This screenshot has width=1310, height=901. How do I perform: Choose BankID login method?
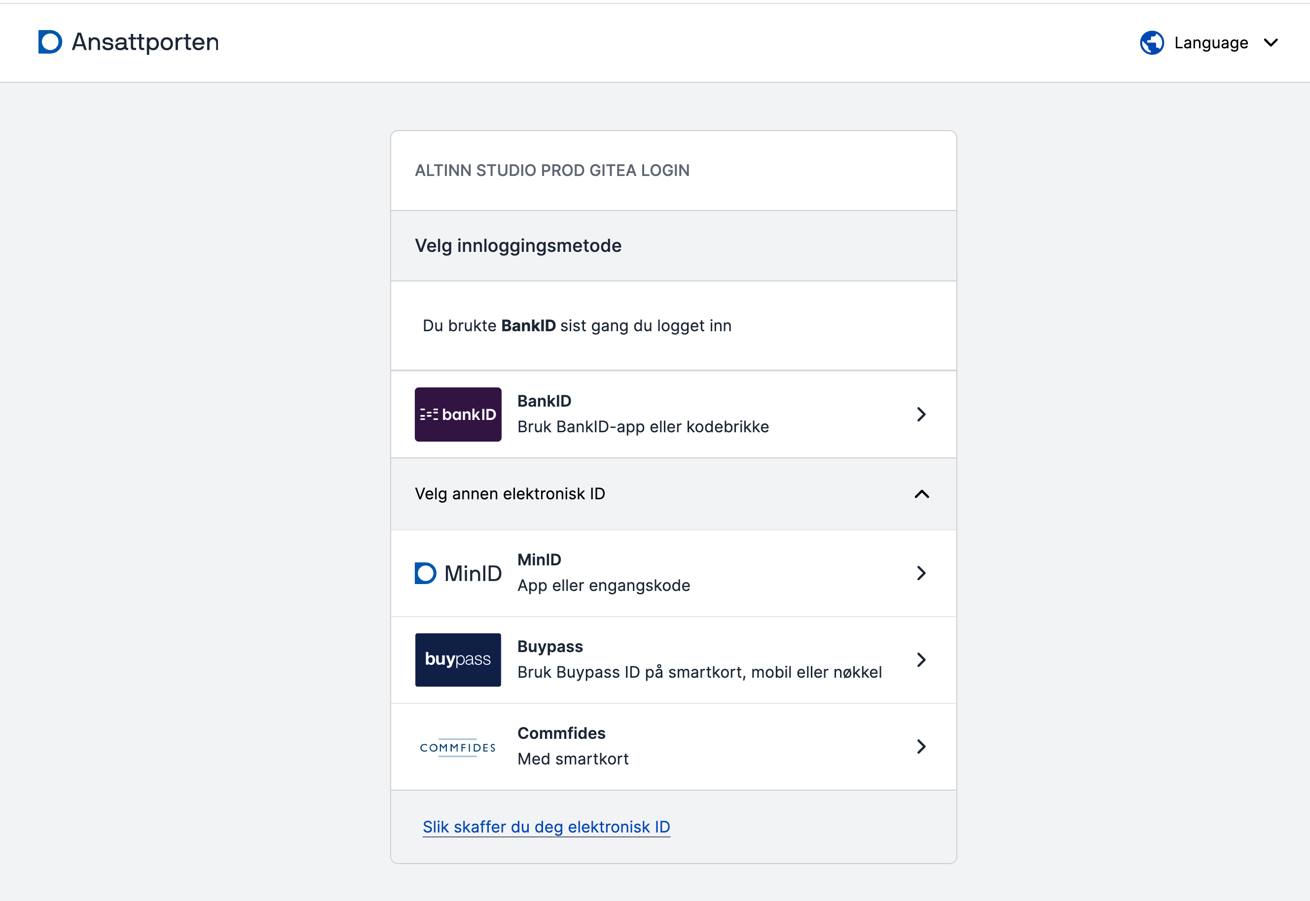pos(673,415)
